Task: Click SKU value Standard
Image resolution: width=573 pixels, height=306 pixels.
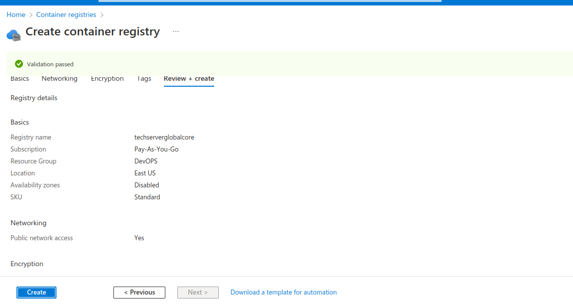Action: [147, 197]
